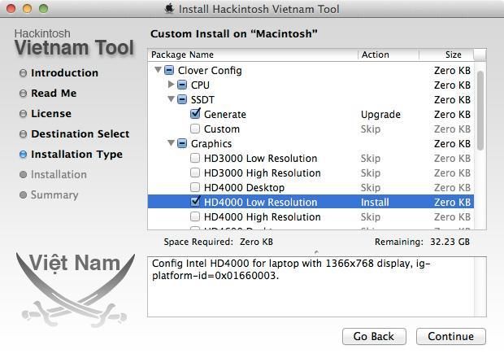Click the Size column header

(446, 55)
